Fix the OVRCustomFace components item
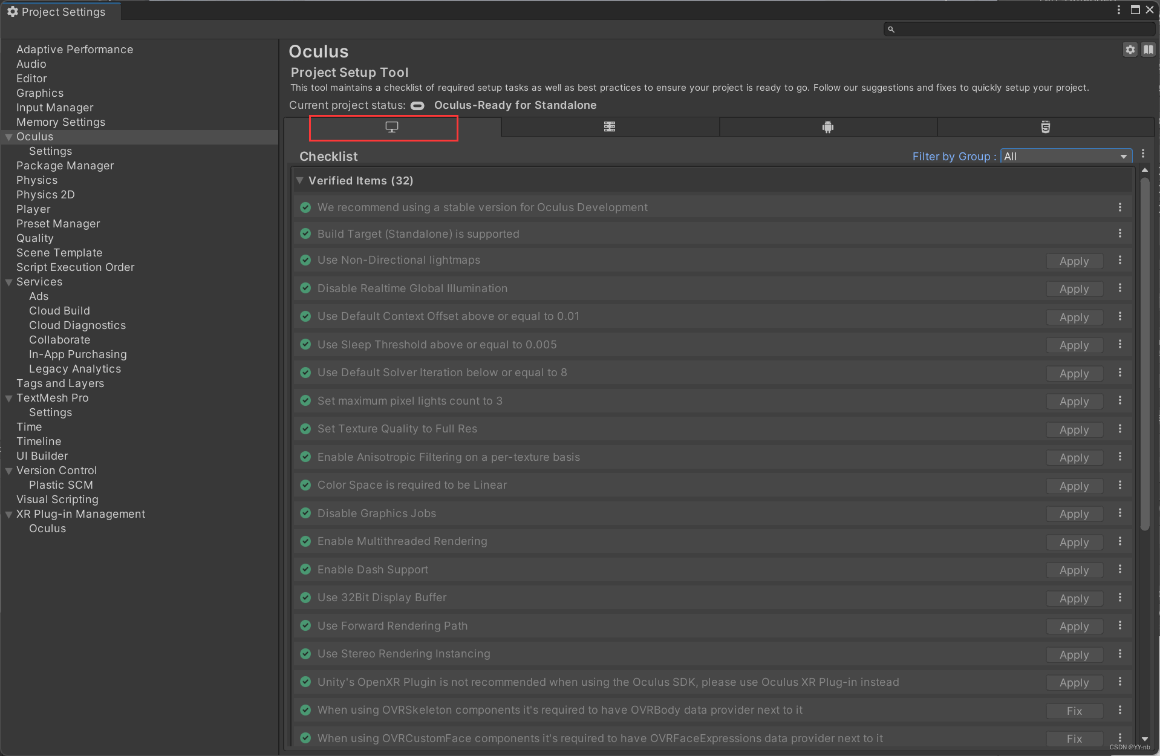The image size is (1160, 756). pos(1074,739)
